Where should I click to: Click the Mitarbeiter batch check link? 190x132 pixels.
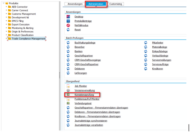click(x=158, y=43)
